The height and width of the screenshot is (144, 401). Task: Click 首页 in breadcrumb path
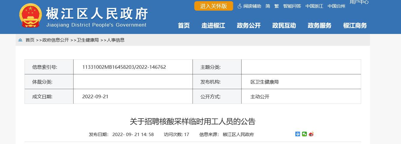pyautogui.click(x=30, y=40)
